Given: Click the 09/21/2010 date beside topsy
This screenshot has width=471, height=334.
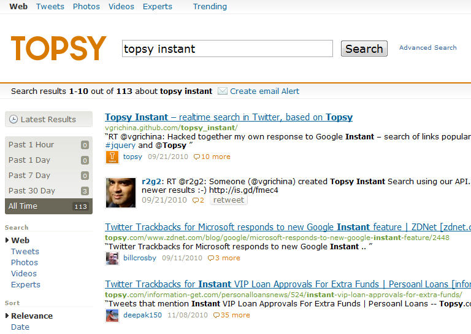Looking at the screenshot, I should click(x=168, y=157).
